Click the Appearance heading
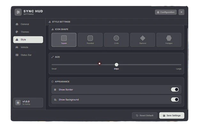Screen dimensions: 200x127 [62, 81]
